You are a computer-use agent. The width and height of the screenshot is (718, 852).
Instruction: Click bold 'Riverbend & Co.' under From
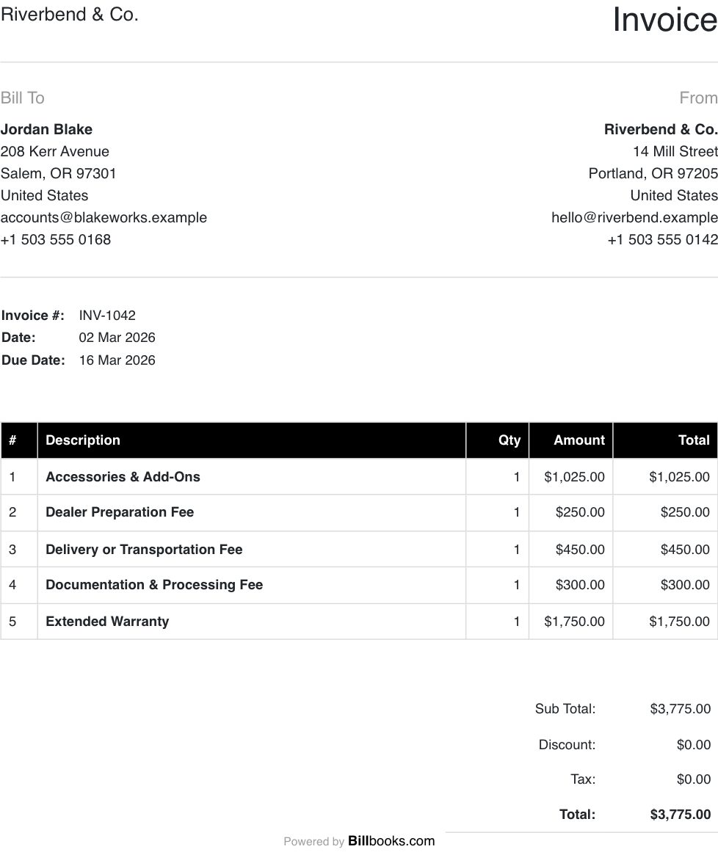pyautogui.click(x=661, y=129)
